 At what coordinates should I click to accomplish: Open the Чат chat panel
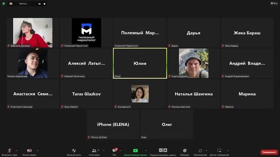[x=114, y=152]
